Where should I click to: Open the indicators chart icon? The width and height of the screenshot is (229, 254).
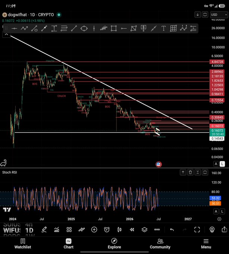point(56,230)
